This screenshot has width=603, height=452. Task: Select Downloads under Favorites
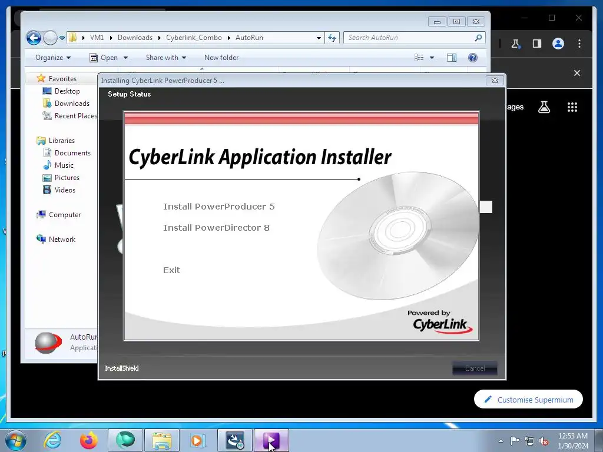click(x=71, y=104)
